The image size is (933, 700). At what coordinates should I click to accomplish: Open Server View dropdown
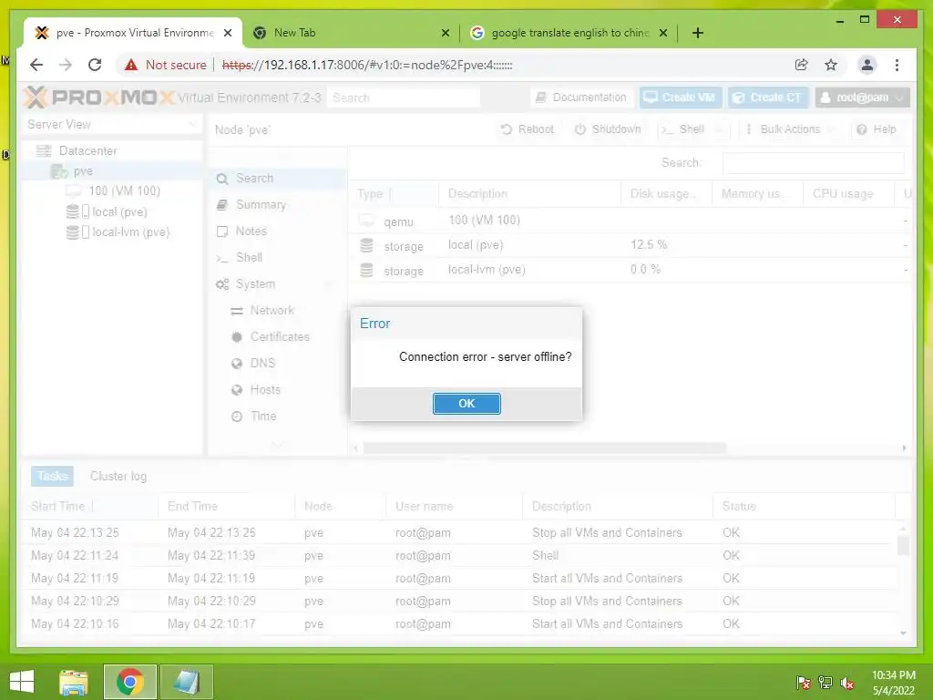click(x=112, y=124)
